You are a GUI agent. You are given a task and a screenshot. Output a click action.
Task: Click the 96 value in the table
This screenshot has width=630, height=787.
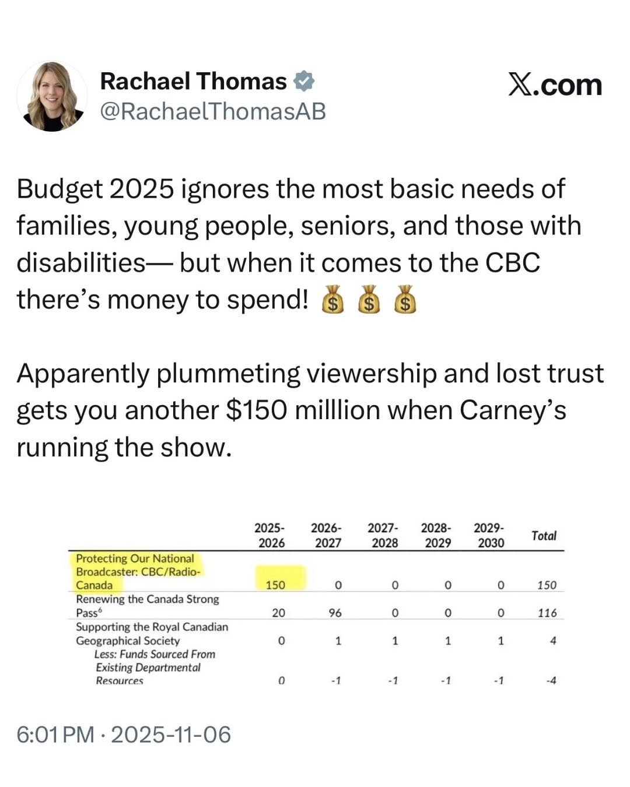click(x=335, y=613)
